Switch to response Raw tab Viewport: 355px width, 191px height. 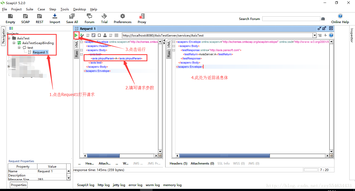(x=169, y=54)
